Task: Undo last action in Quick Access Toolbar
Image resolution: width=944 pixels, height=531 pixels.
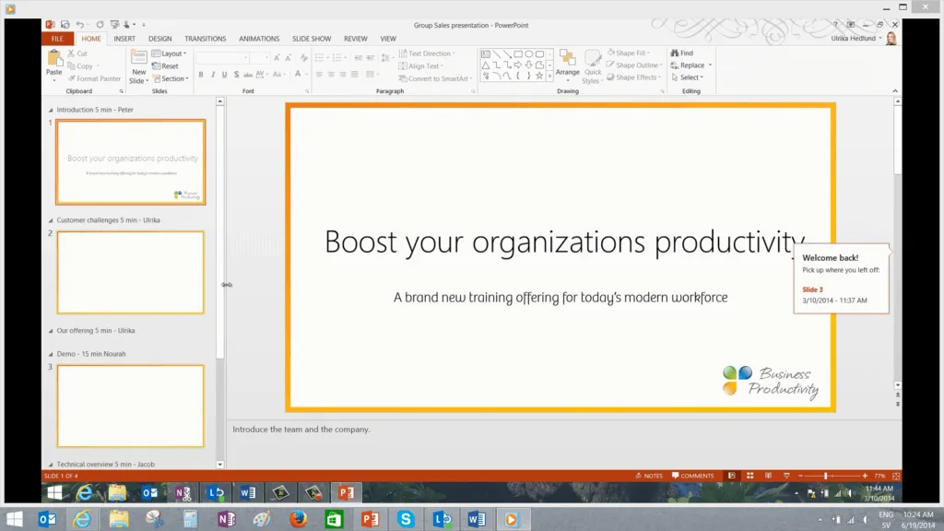Action: (x=79, y=25)
